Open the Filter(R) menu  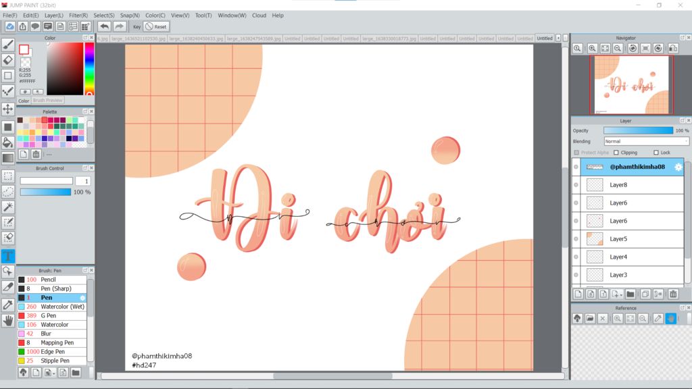(x=78, y=16)
